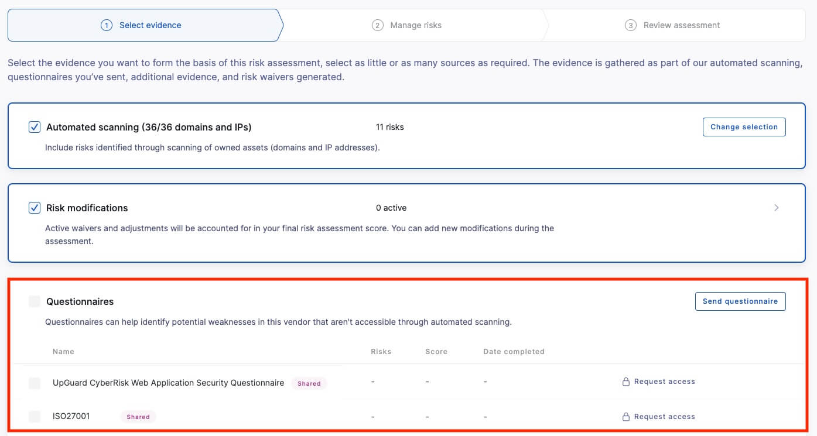Click the Questionnaires heading
Image resolution: width=817 pixels, height=436 pixels.
click(x=80, y=301)
